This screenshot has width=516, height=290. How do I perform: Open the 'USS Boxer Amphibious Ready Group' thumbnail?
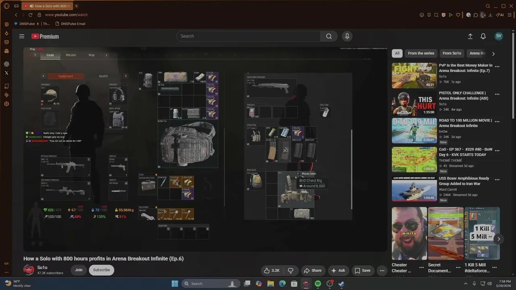point(414,189)
